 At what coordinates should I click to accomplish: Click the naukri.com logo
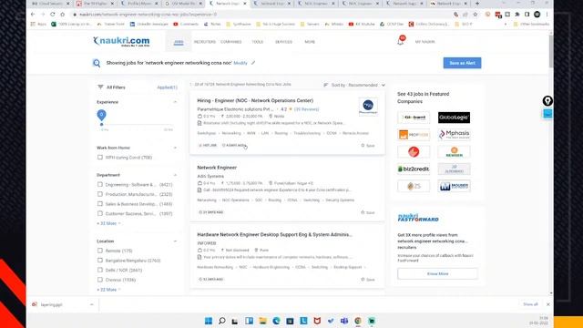click(x=121, y=41)
